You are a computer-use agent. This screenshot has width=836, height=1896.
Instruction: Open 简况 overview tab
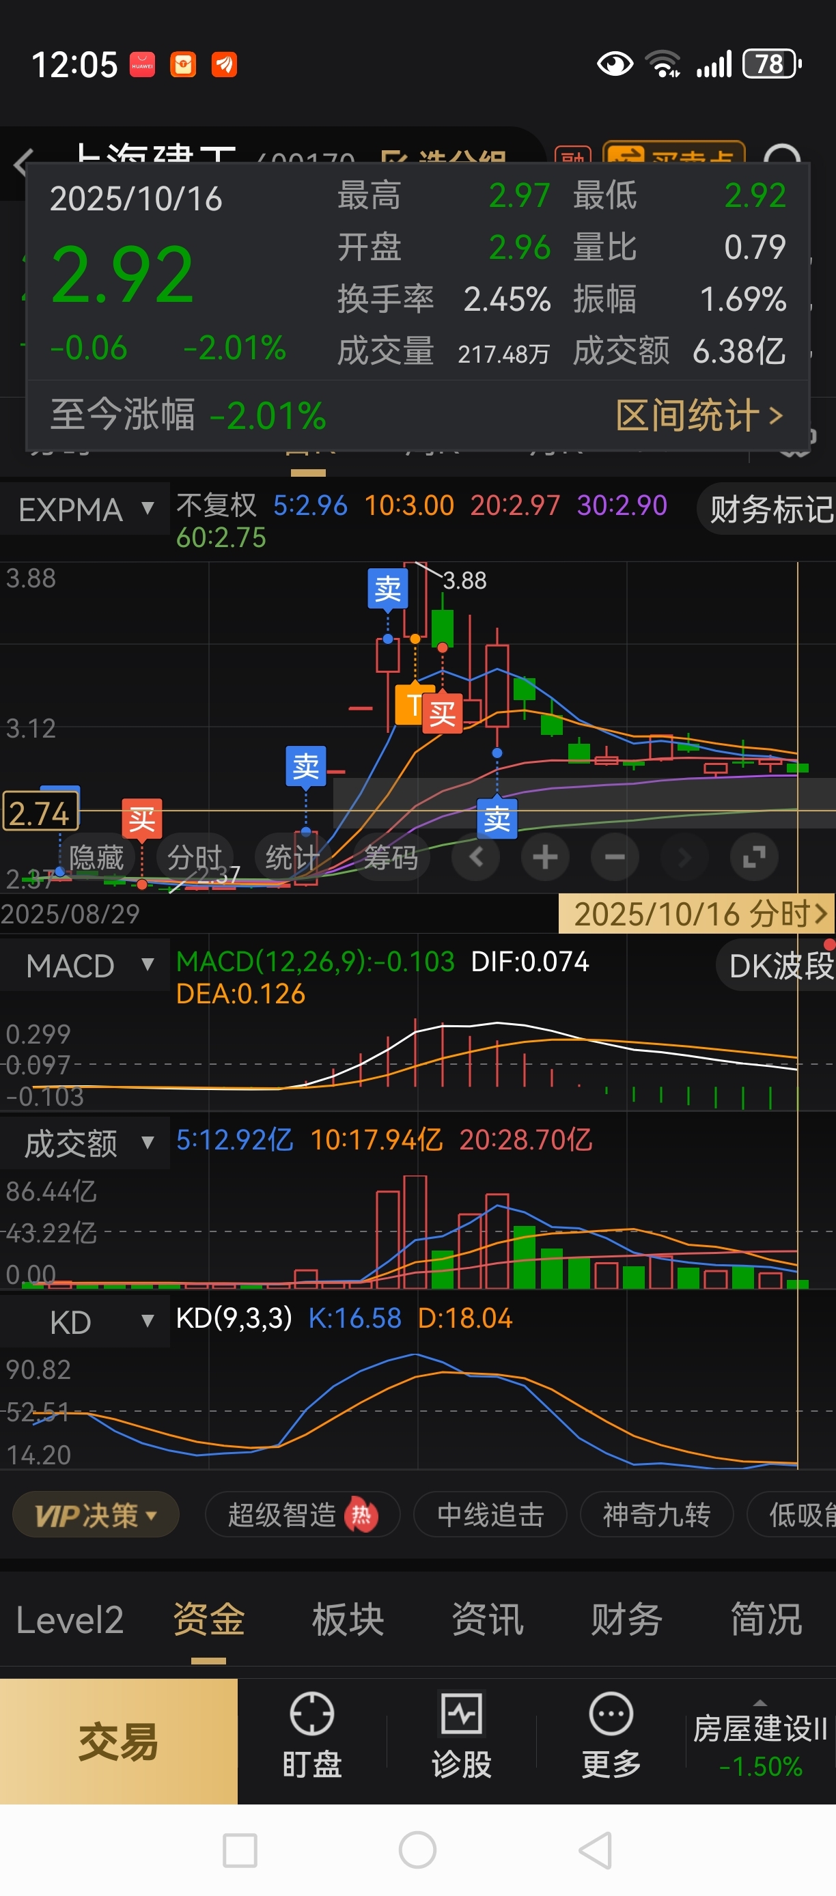[x=766, y=1620]
